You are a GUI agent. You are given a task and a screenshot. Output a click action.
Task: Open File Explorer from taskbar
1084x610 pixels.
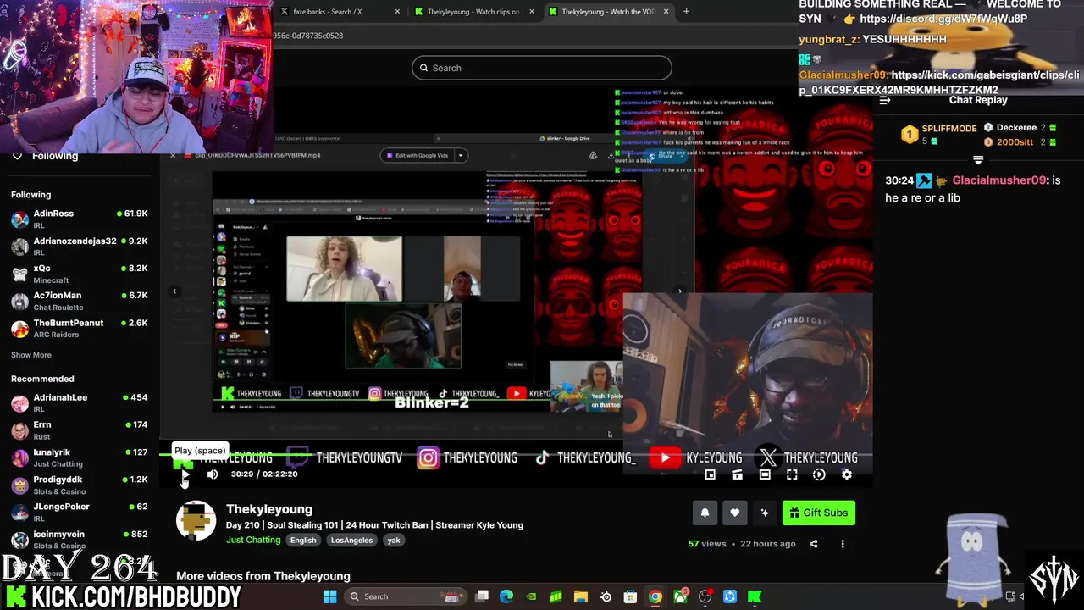pos(581,596)
